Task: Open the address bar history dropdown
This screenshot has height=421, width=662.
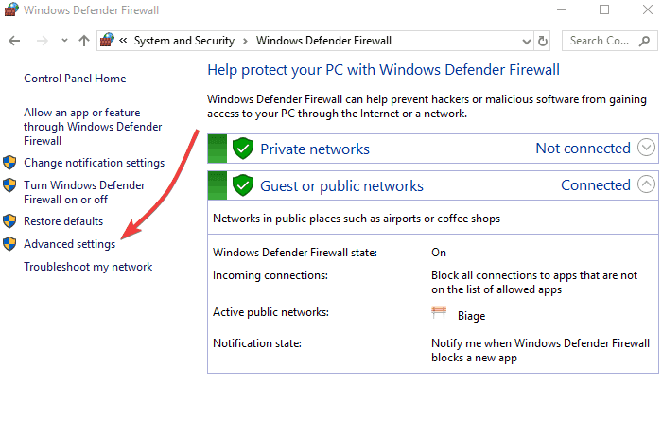Action: pyautogui.click(x=525, y=42)
